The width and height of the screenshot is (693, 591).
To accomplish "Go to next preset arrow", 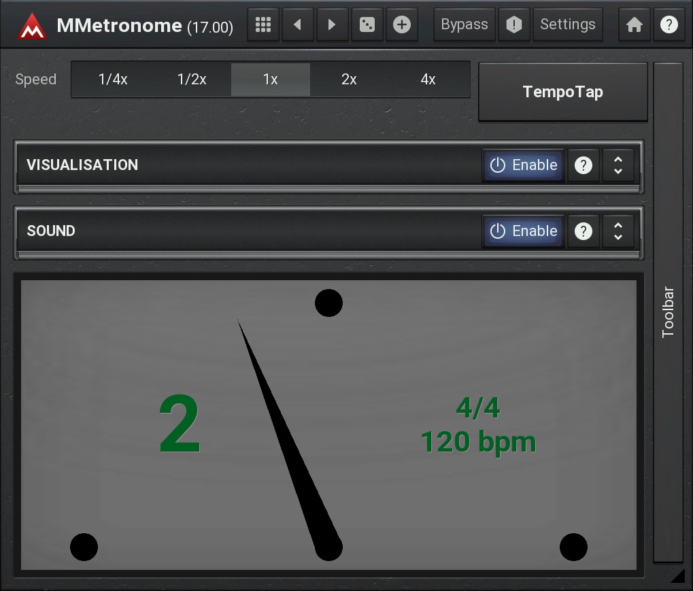I will pyautogui.click(x=332, y=25).
